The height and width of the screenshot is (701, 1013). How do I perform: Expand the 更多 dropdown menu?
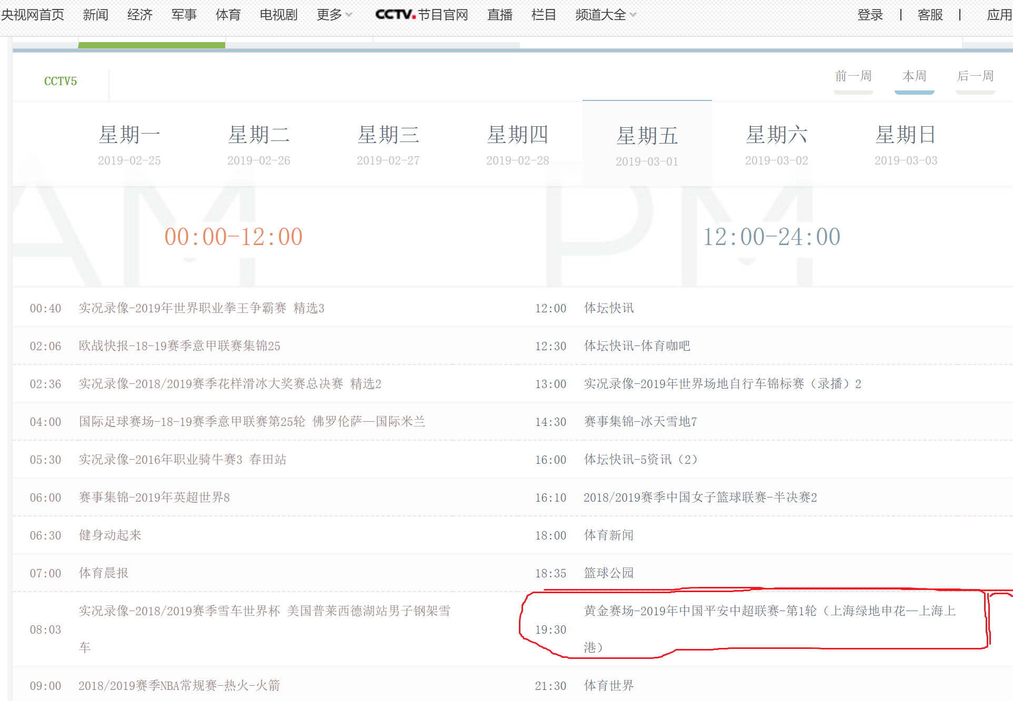(335, 15)
